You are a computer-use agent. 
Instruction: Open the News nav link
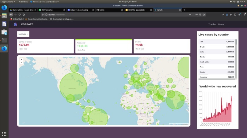coord(221,24)
